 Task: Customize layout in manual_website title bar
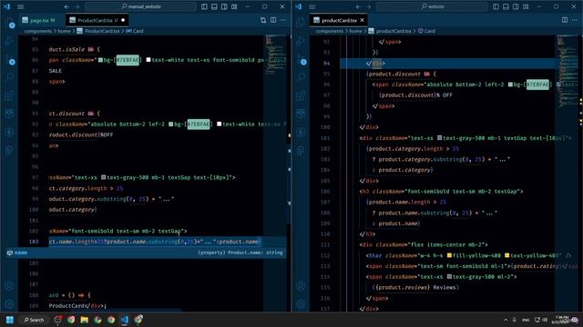click(234, 6)
